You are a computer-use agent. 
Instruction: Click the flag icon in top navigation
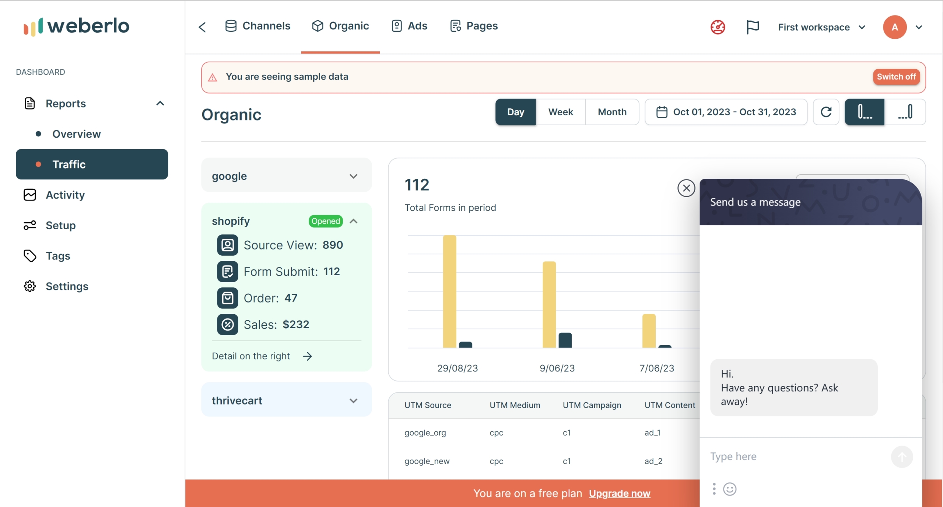(753, 26)
